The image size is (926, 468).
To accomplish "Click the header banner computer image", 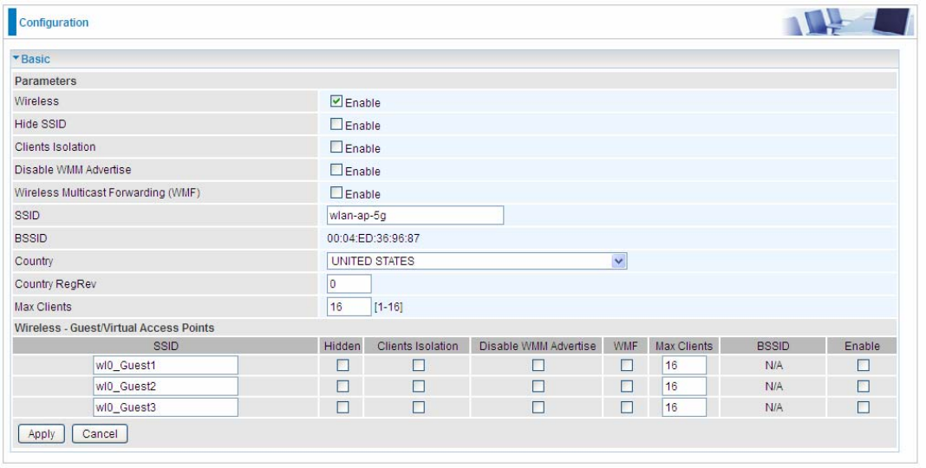I will (847, 22).
